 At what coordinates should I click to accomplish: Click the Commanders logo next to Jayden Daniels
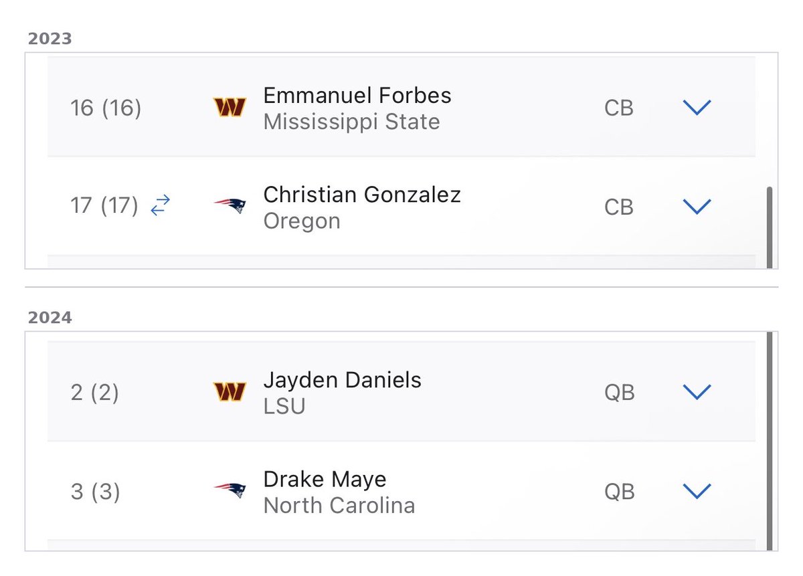tap(230, 392)
